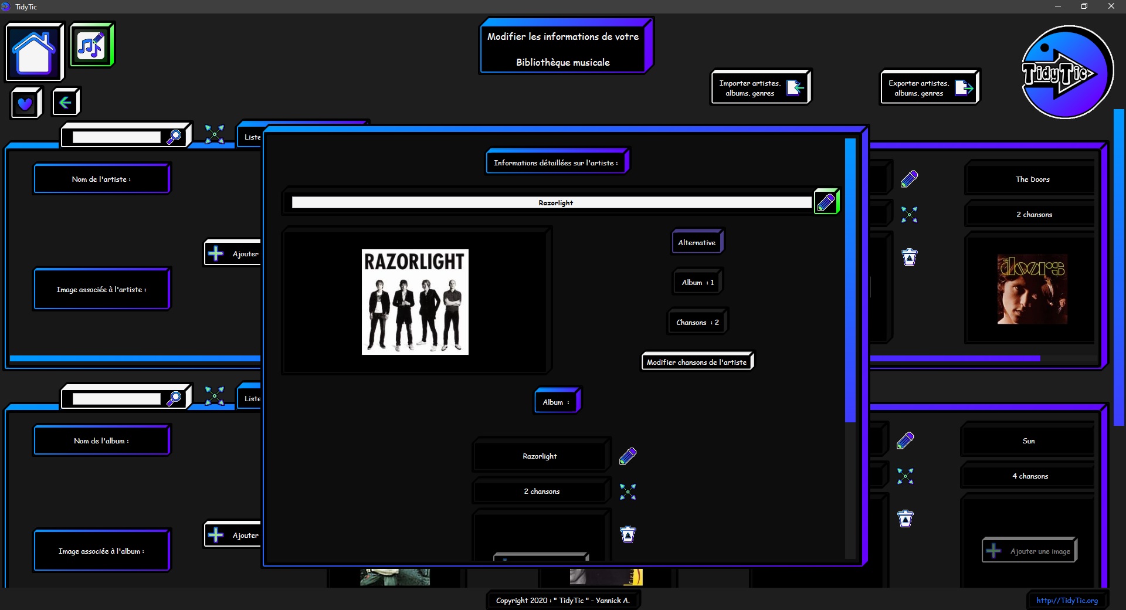Delete album next to Sun
Viewport: 1126px width, 610px height.
pyautogui.click(x=905, y=518)
